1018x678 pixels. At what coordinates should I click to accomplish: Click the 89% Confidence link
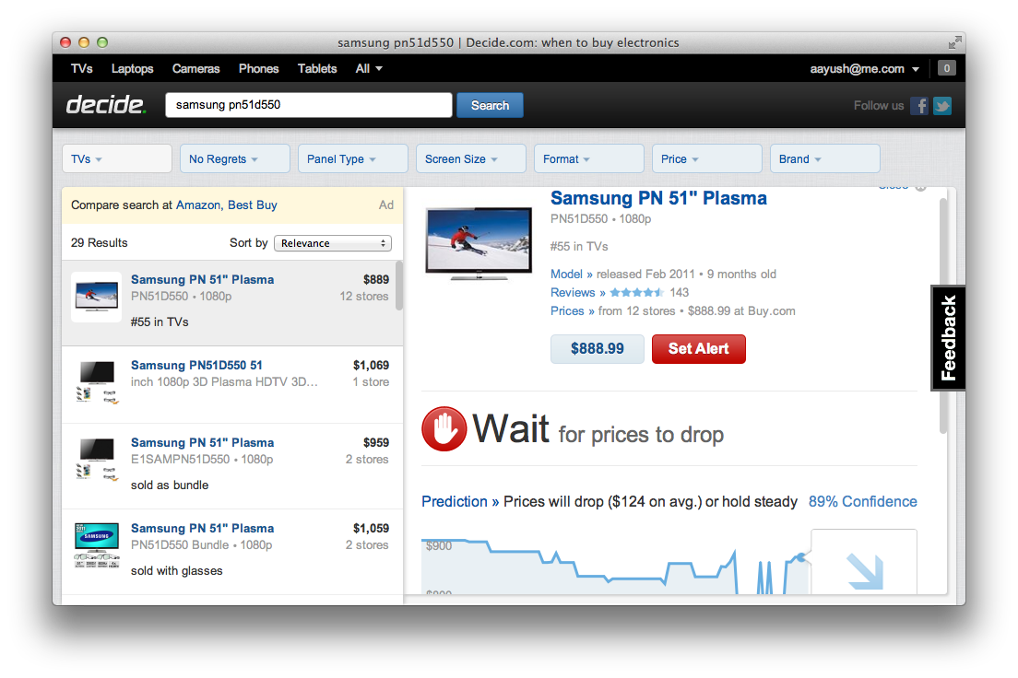click(x=863, y=501)
